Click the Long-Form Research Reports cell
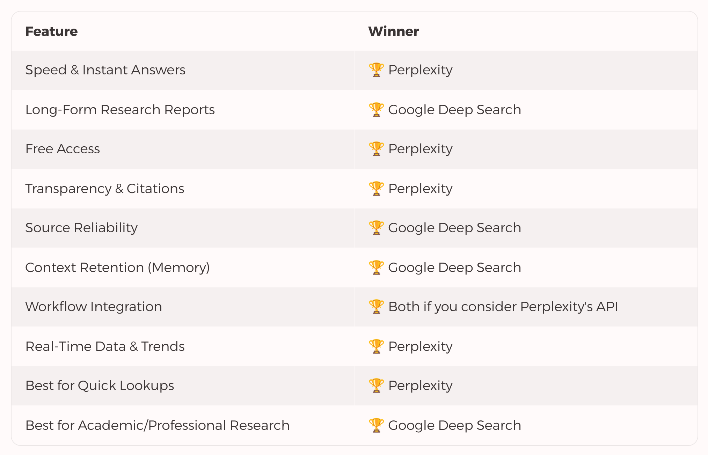 click(183, 110)
